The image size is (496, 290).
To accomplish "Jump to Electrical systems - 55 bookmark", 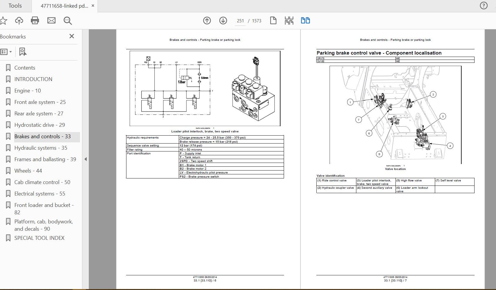I will coord(40,194).
